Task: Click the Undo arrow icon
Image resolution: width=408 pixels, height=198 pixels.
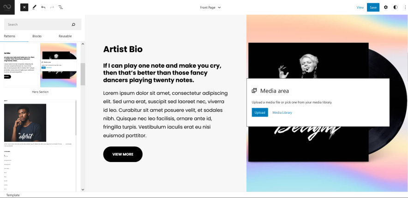Action: [x=43, y=7]
